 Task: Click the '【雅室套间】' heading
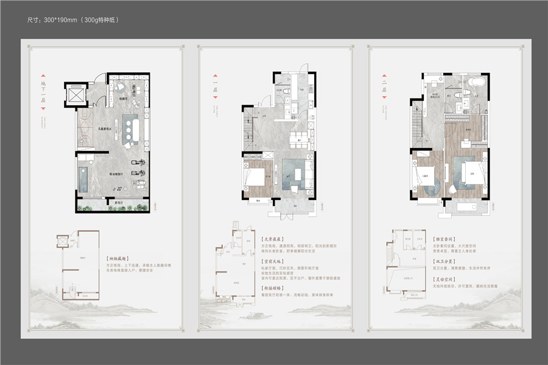click(444, 239)
